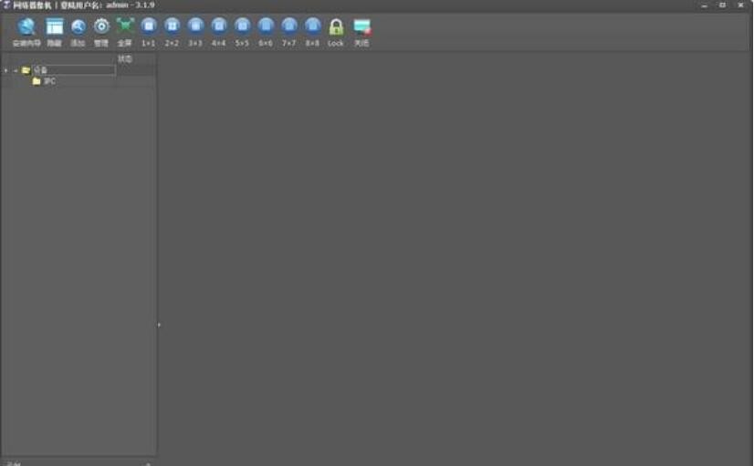754x466 pixels.
Task: Choose the 3×3 grid layout
Action: (x=195, y=27)
